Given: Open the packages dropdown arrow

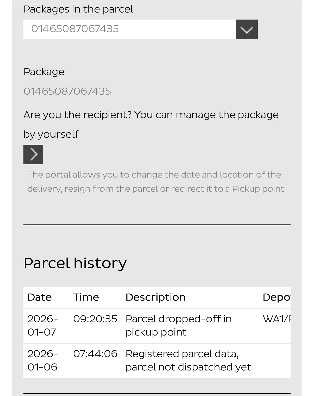Looking at the screenshot, I should click(x=247, y=29).
